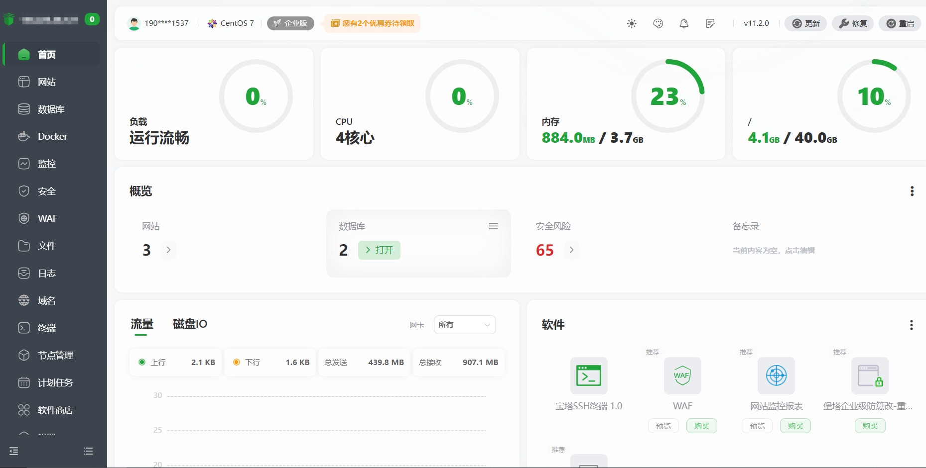Screen dimensions: 926x468
Task: Toggle dark mode with the sun icon
Action: point(631,23)
